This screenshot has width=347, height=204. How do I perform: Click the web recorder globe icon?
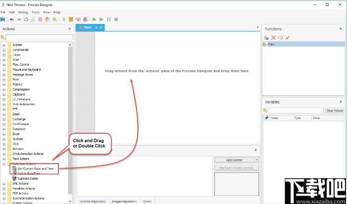(x=86, y=19)
